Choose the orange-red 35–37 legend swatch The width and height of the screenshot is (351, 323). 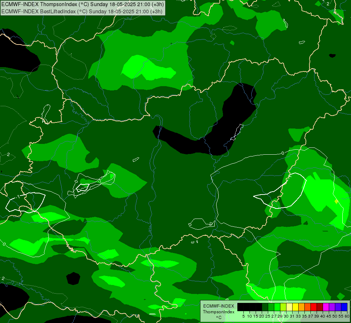(x=308, y=307)
